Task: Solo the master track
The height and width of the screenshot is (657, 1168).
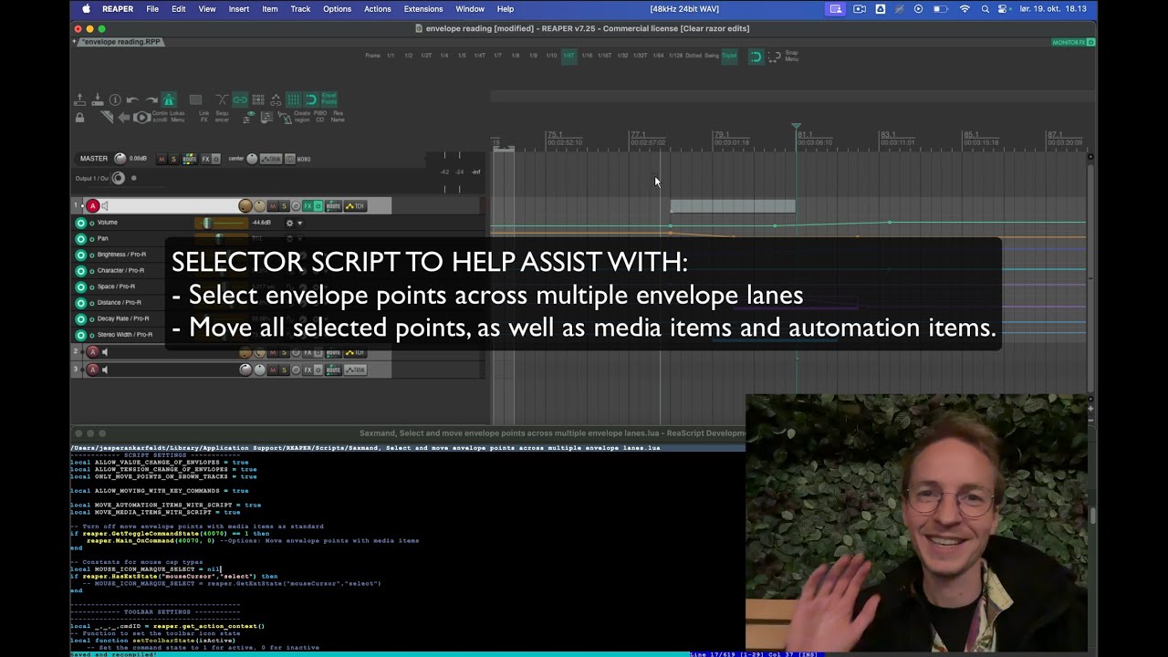Action: click(x=173, y=159)
